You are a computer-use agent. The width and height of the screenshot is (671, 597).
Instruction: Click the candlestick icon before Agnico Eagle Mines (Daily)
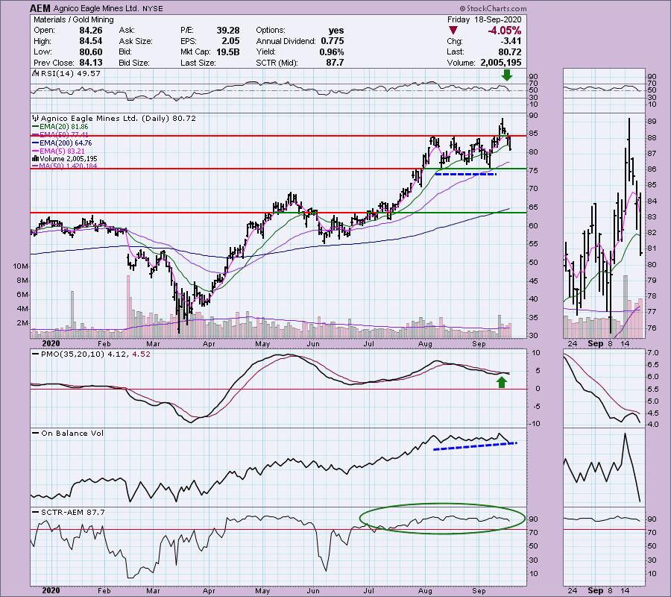[34, 118]
